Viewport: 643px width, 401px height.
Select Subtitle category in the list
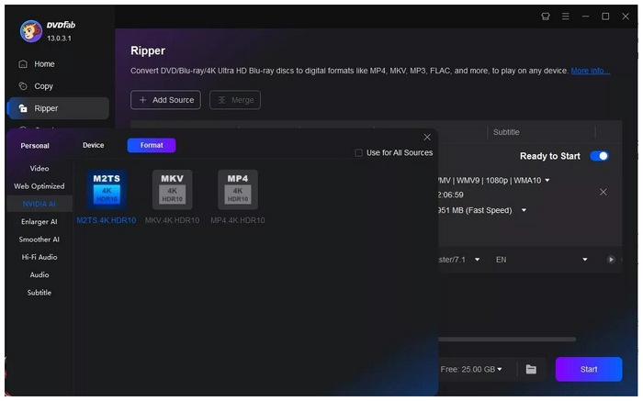click(39, 293)
